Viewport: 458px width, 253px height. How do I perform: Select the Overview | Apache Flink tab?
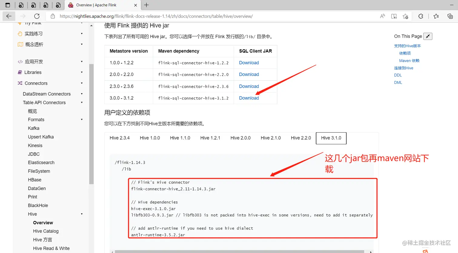point(102,5)
